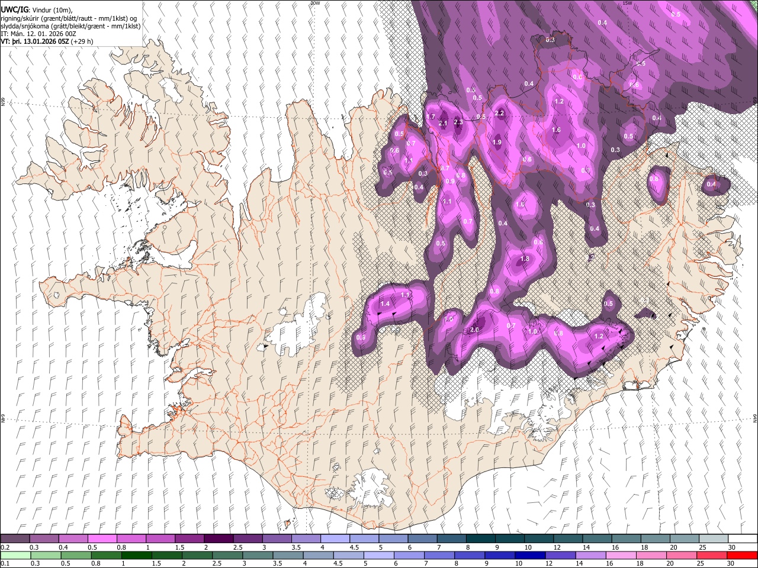Click the 'slydda/snjókoma' legend description line

70,26
